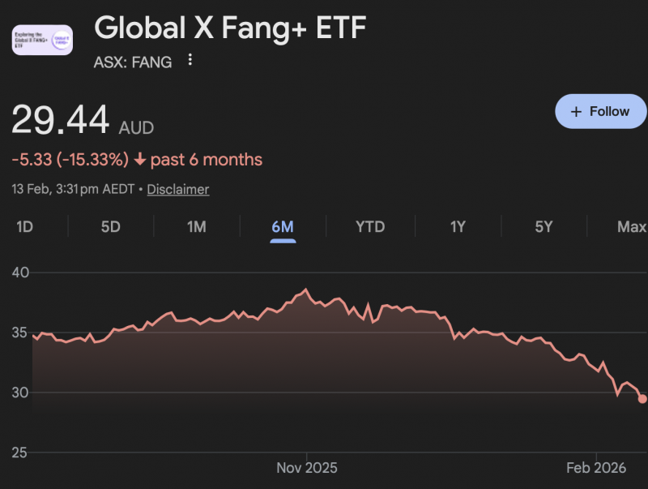The width and height of the screenshot is (648, 489).
Task: Click the Feb 2026 axis label
Action: tap(596, 468)
